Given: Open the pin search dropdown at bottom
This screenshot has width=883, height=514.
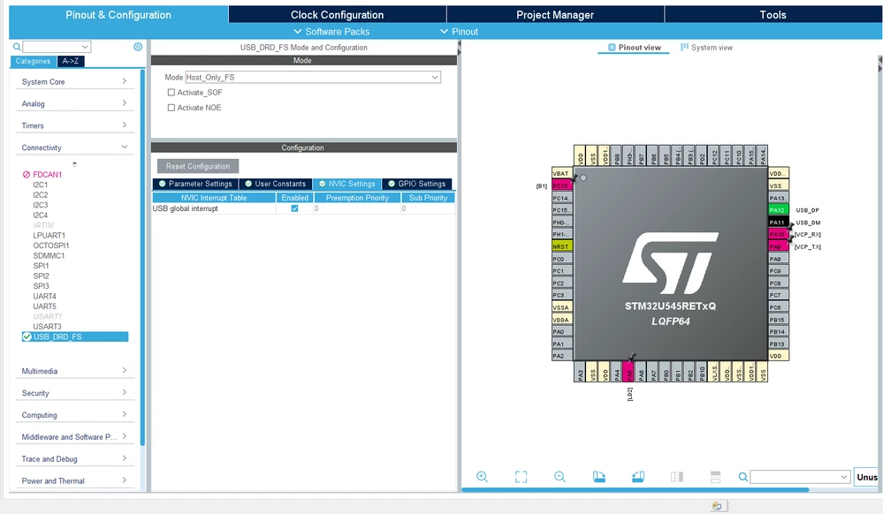Looking at the screenshot, I should point(843,477).
